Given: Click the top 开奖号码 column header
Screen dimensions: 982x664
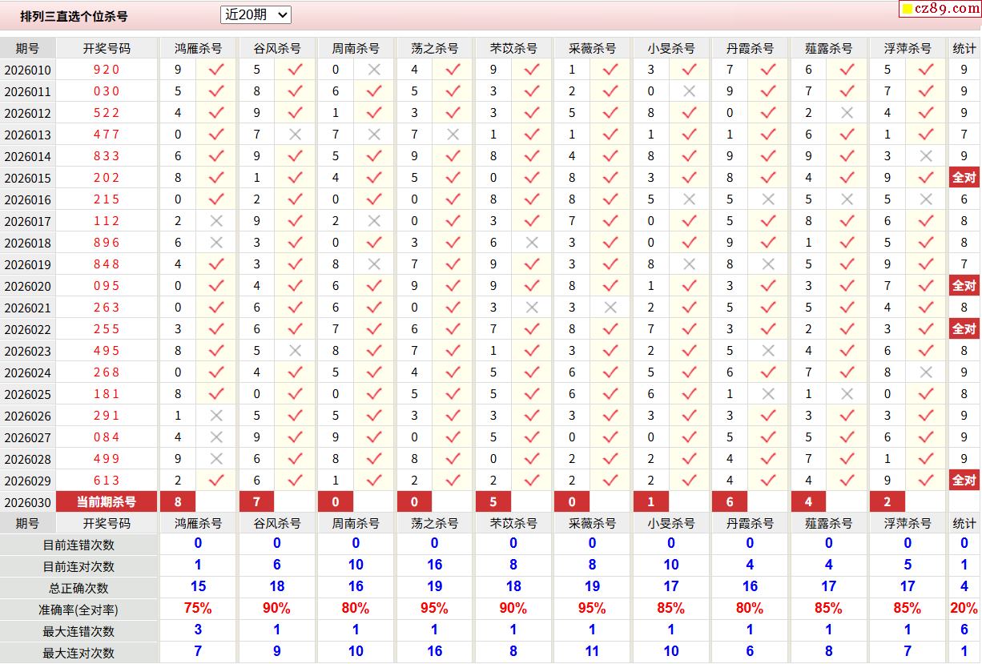Looking at the screenshot, I should pos(107,48).
